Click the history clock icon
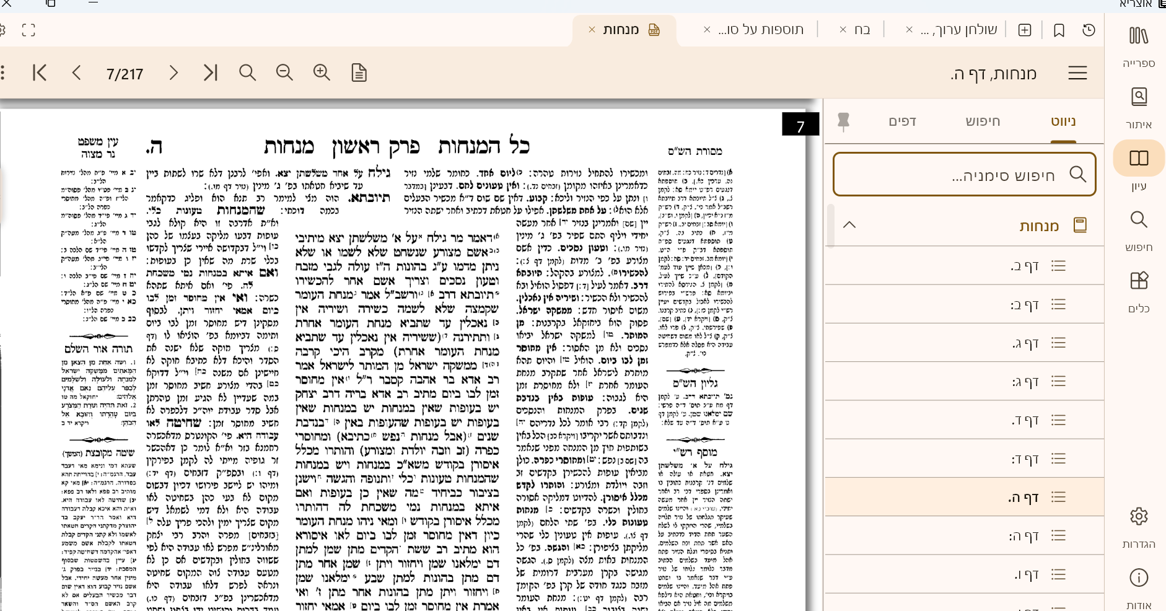The width and height of the screenshot is (1166, 611). [1089, 30]
